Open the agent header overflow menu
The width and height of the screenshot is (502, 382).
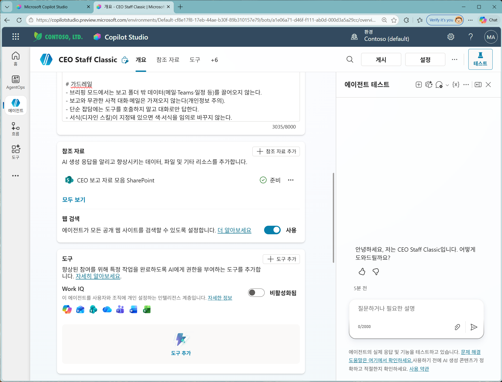[x=454, y=59]
